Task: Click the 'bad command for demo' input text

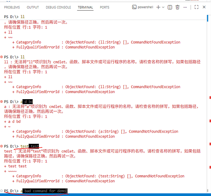Action: [x=45, y=191]
